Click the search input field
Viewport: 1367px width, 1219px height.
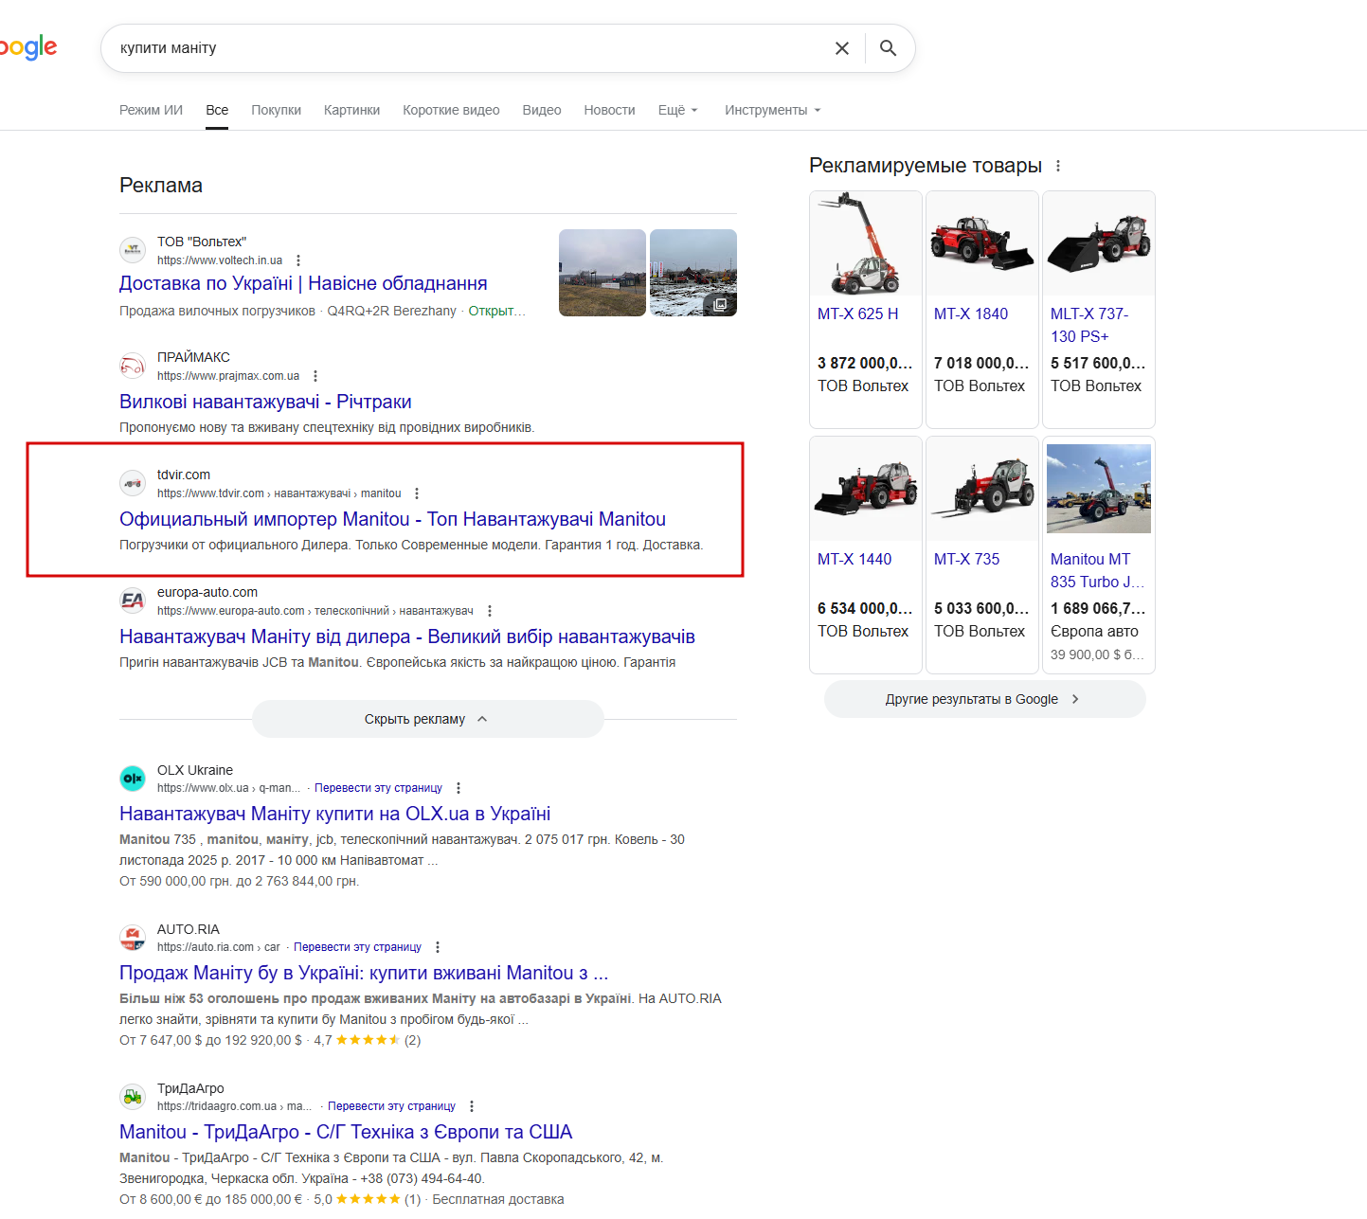(469, 48)
